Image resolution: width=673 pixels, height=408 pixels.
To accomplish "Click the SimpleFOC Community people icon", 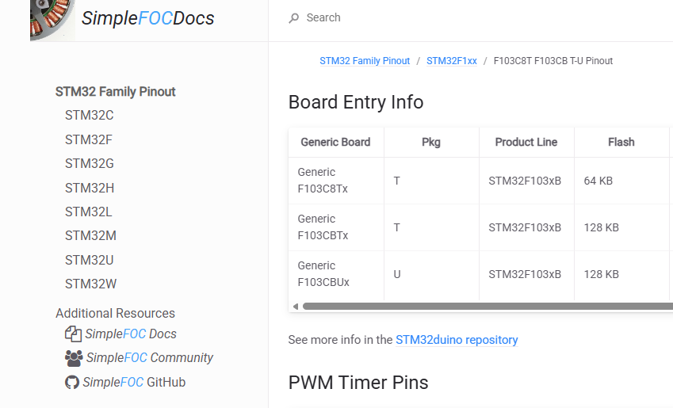I will click(74, 358).
